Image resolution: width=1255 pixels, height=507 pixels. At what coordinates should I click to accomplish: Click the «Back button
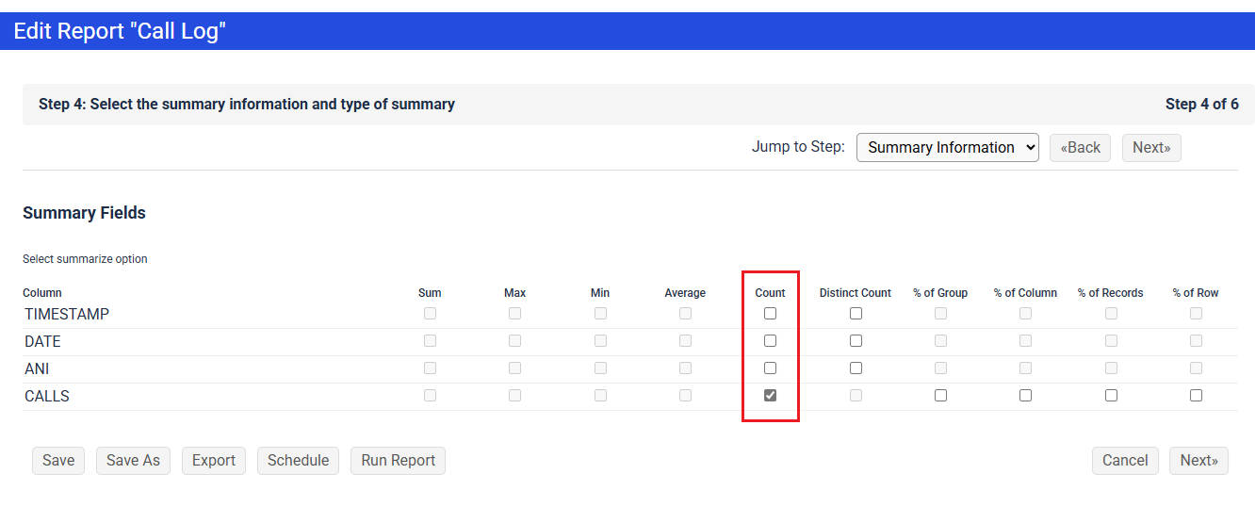pos(1081,148)
